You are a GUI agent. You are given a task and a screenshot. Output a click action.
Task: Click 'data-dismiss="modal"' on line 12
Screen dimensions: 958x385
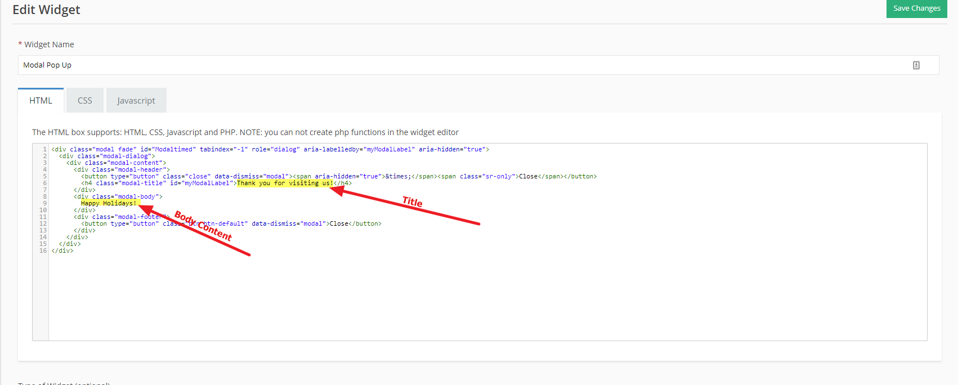(x=289, y=223)
